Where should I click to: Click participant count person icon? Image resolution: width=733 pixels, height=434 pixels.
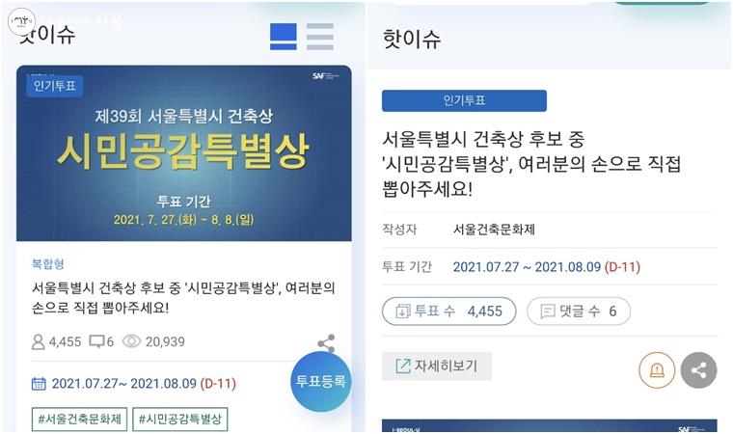pos(38,341)
